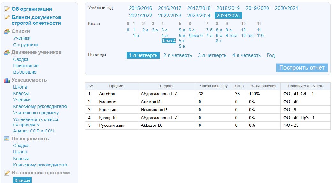Switch to 2-я четверть period

click(x=177, y=55)
